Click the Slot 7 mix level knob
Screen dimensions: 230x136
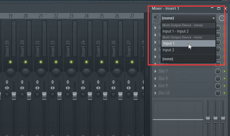pyautogui.click(x=218, y=71)
